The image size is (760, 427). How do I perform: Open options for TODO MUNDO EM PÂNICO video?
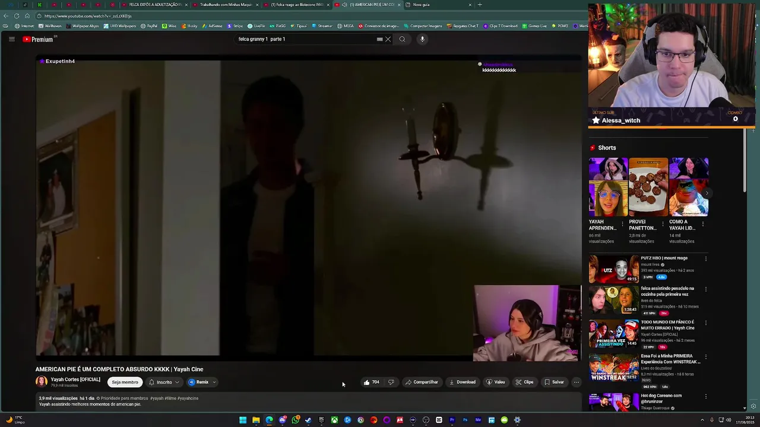(705, 323)
